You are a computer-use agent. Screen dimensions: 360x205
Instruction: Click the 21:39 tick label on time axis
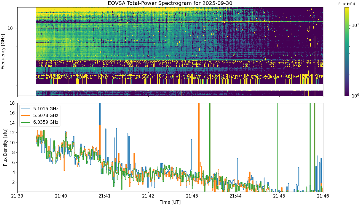tap(18, 196)
